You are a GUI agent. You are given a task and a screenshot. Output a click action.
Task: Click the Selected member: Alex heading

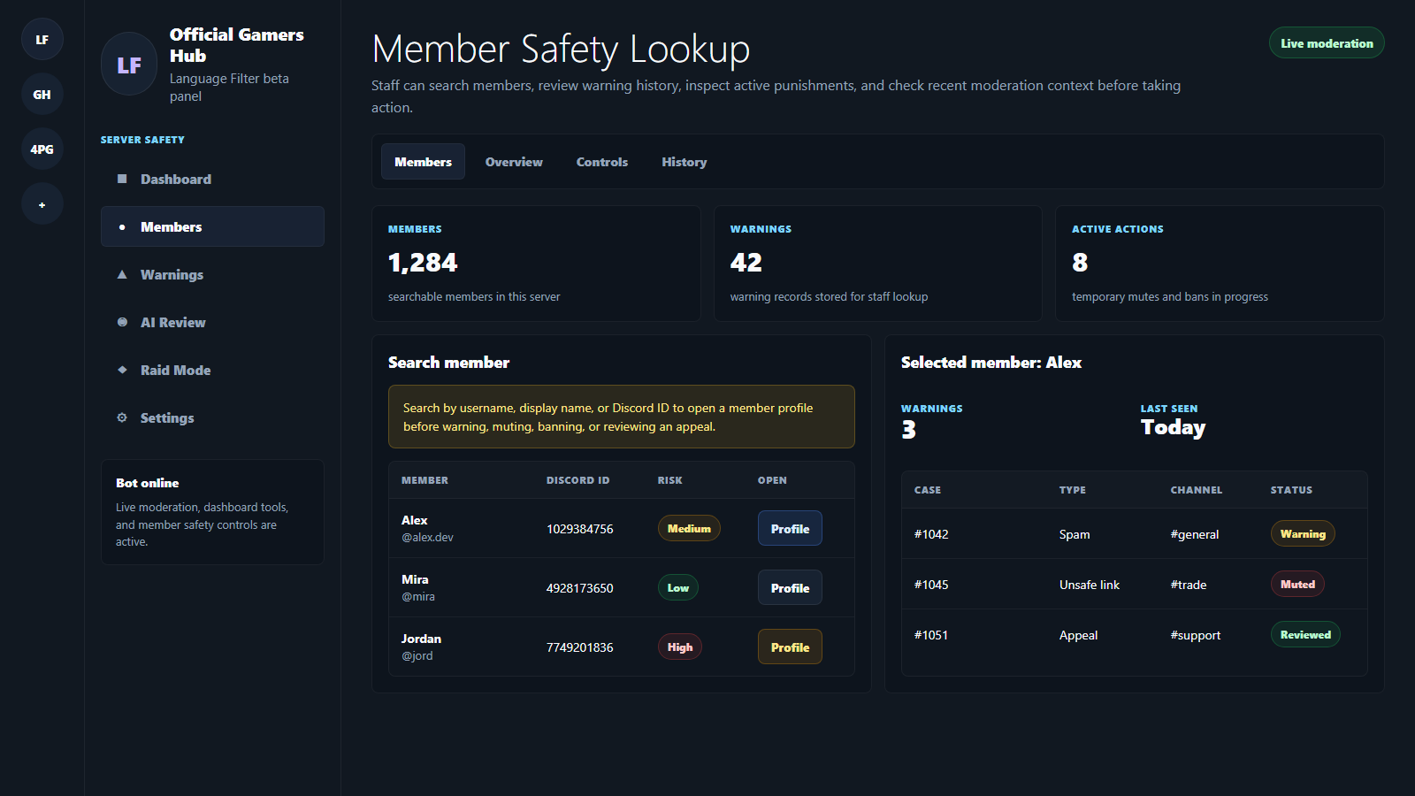tap(991, 363)
